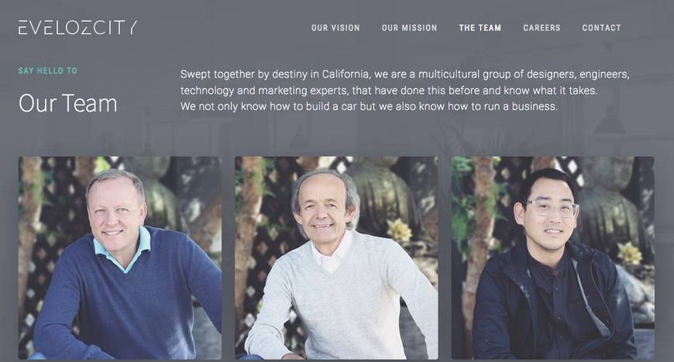The width and height of the screenshot is (674, 362).
Task: Click the 'Swept together by destiny' line
Action: [x=405, y=74]
